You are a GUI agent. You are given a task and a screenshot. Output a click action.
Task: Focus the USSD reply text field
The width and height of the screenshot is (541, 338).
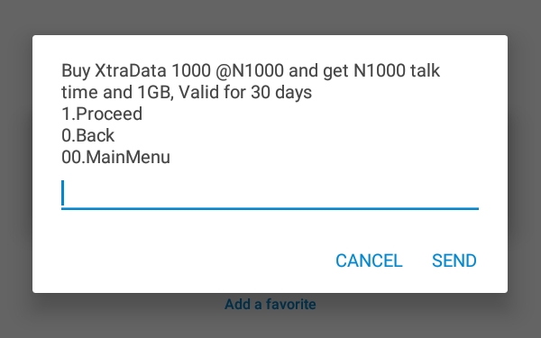click(270, 194)
